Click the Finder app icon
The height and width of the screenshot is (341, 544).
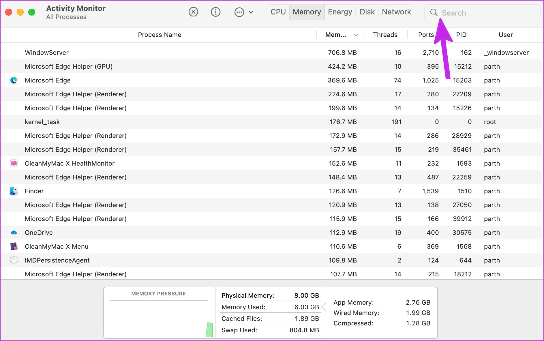[x=14, y=191]
